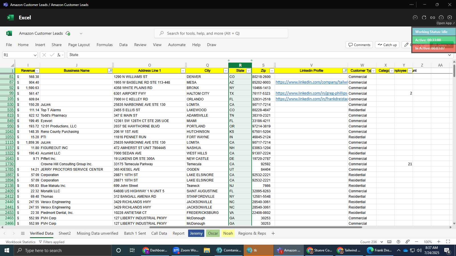
Task: Open the frankdreistac LinkedIn profile link
Action: point(312,99)
